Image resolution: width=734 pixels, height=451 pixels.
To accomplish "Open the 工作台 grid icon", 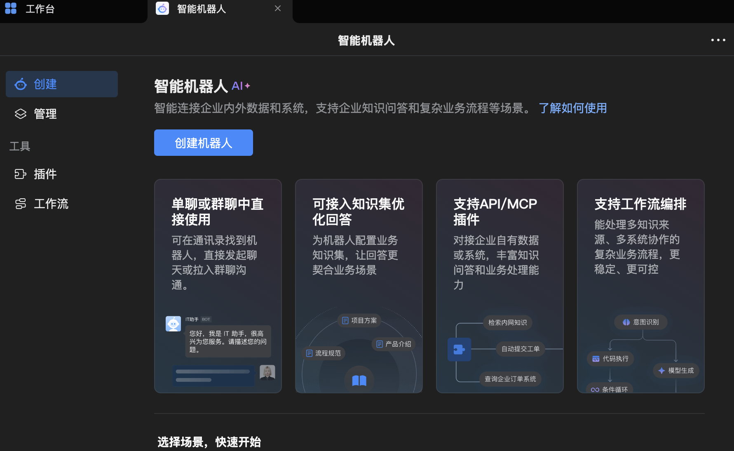I will [11, 9].
